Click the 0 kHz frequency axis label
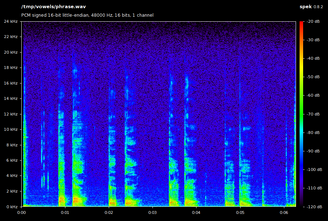The height and width of the screenshot is (221, 328). (x=12, y=206)
